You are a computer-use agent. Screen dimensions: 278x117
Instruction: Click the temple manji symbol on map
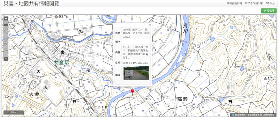point(88,70)
